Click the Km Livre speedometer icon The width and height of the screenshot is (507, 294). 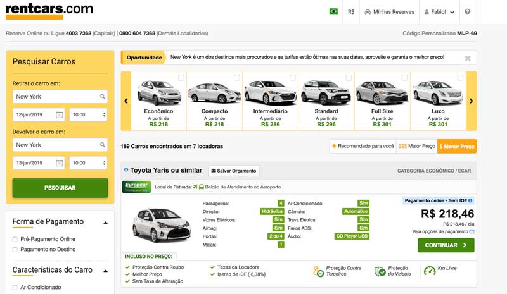(x=430, y=271)
